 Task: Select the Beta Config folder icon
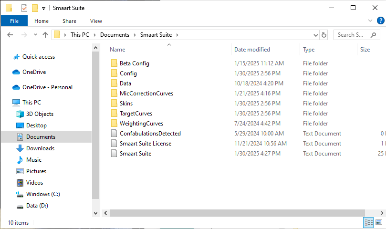coord(114,63)
